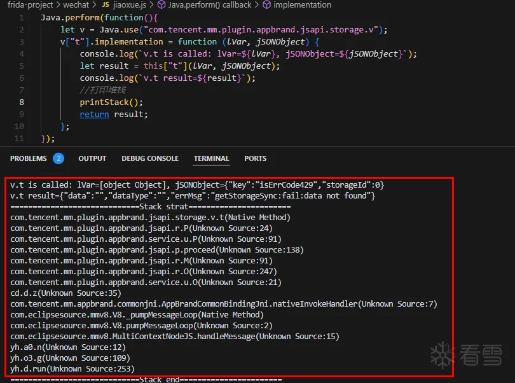This screenshot has height=383, width=515.
Task: Click stack line service.u.O(Unknown Source:21)
Action: coord(146,282)
